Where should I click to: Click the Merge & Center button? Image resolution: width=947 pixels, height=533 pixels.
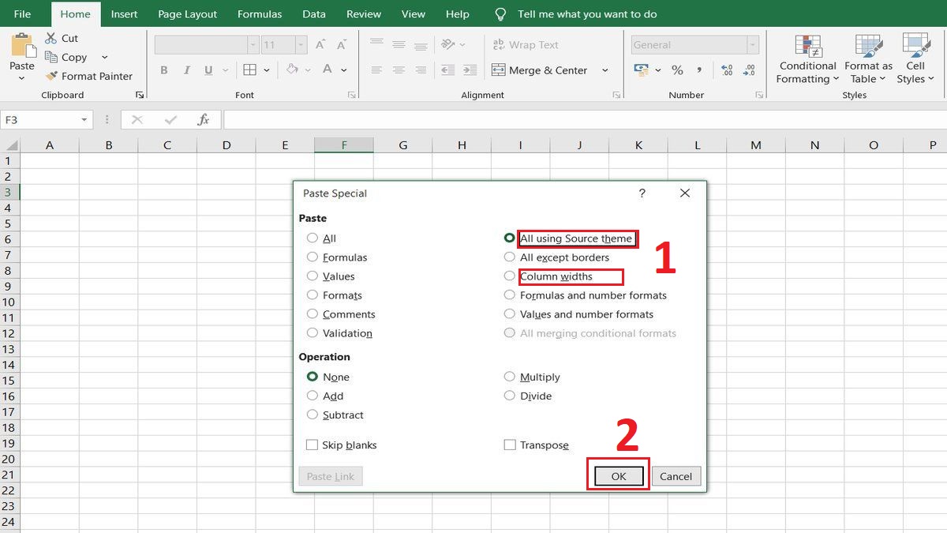(541, 70)
